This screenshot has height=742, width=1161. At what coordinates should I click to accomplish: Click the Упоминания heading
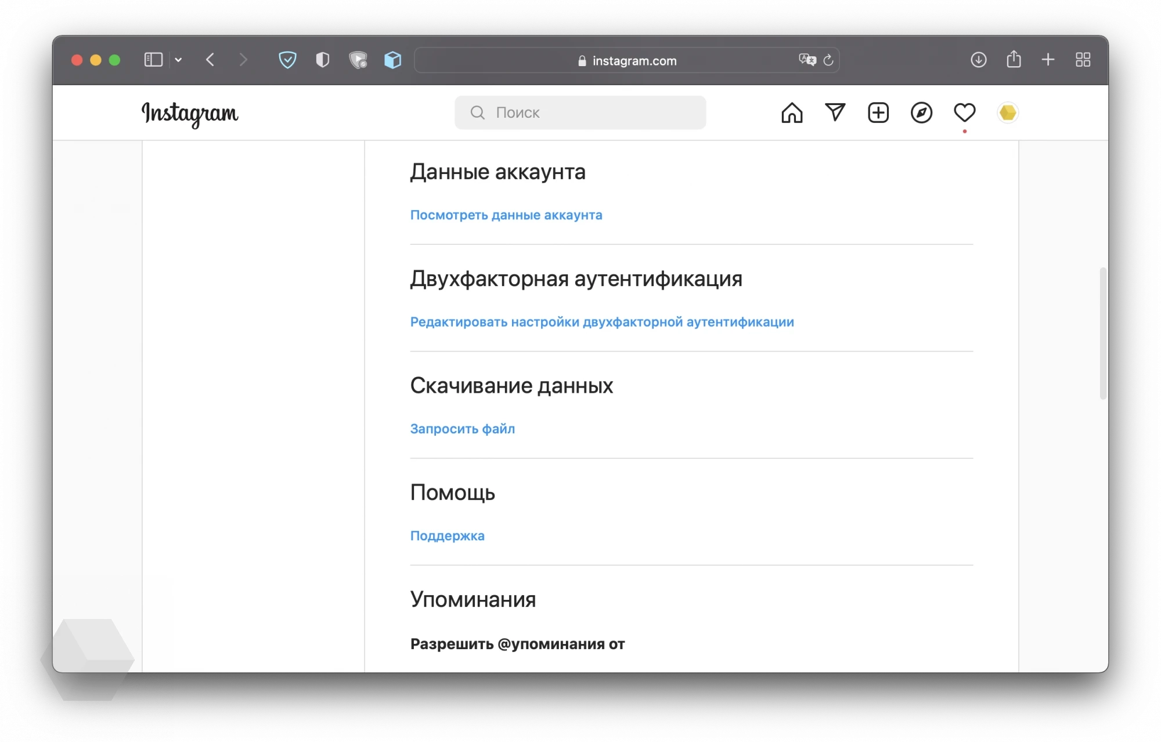(x=473, y=599)
